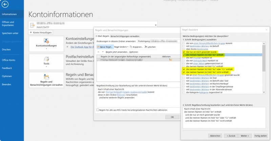The height and width of the screenshot is (141, 271).
Task: Move rule down with the down-arrow icon
Action: [x=103, y=52]
